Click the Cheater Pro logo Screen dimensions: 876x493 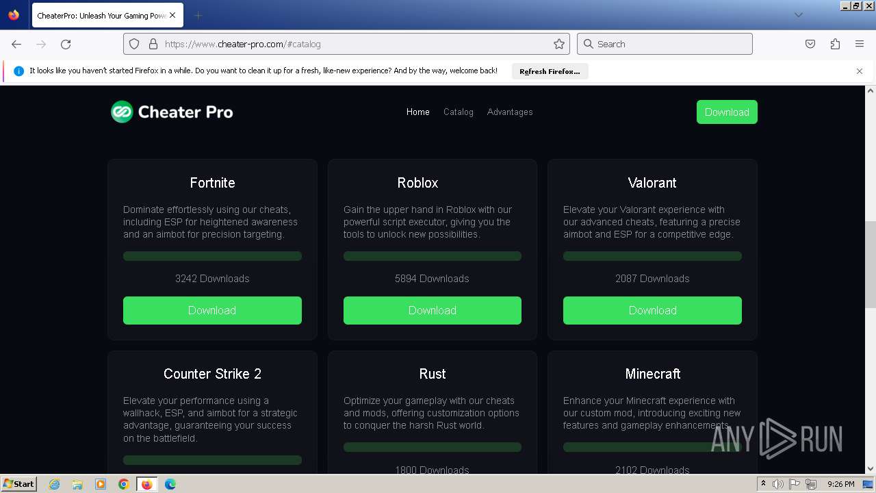(172, 112)
